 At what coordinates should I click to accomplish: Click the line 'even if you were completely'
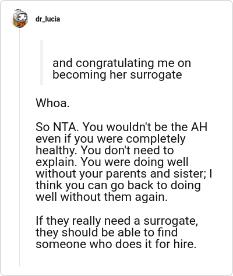click(111, 139)
